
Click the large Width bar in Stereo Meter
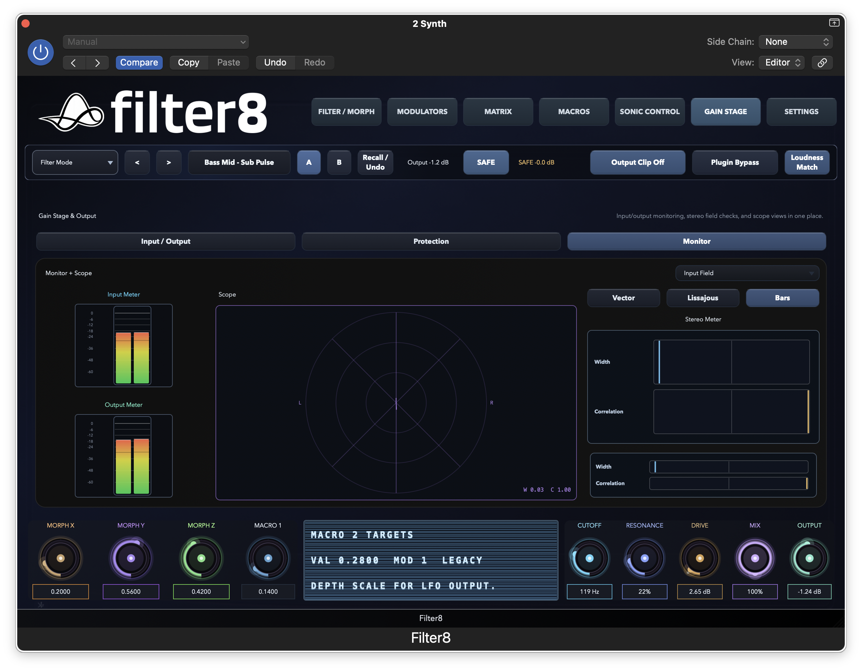[731, 362]
